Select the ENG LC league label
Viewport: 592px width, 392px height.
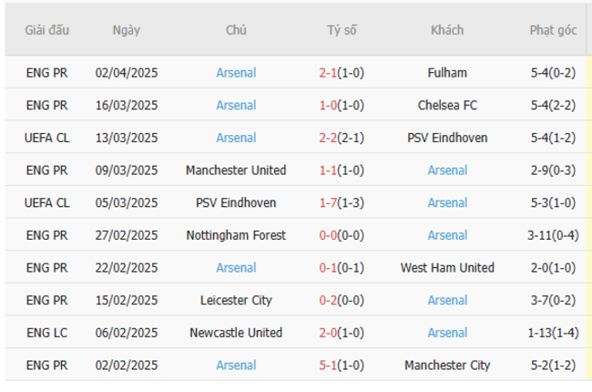pyautogui.click(x=46, y=333)
